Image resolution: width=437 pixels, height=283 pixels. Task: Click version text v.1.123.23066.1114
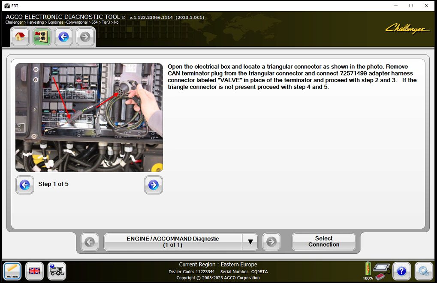pyautogui.click(x=151, y=17)
